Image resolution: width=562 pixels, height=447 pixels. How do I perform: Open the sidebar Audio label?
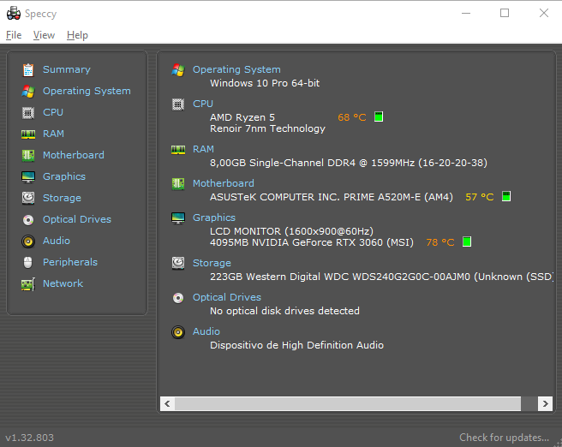(57, 241)
